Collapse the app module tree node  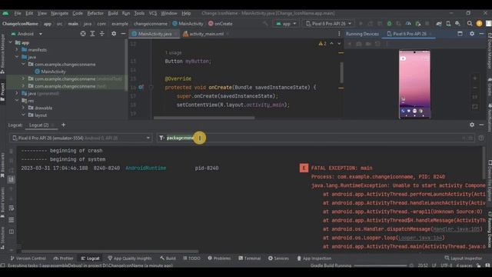[11, 42]
